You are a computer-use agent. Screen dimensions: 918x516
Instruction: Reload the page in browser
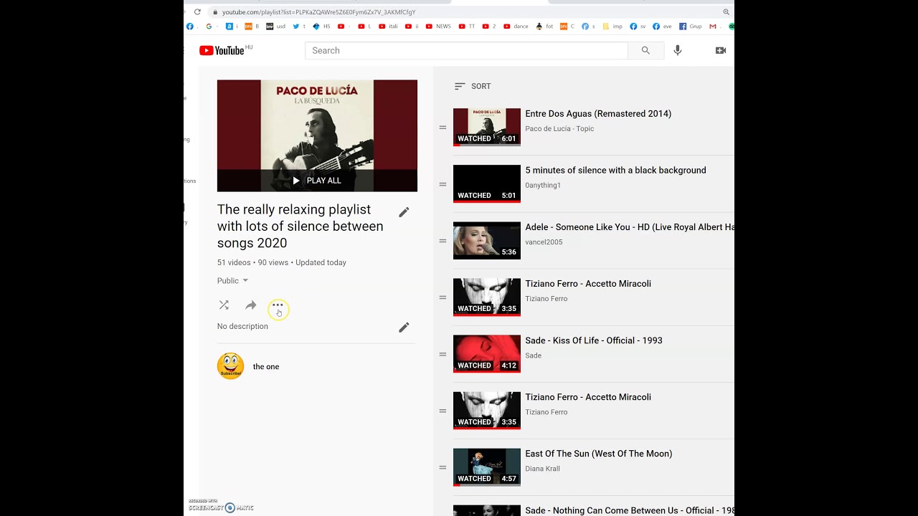click(x=197, y=12)
